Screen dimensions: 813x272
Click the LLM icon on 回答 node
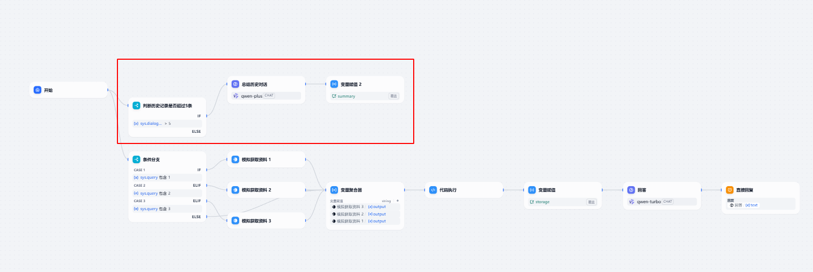(x=631, y=190)
